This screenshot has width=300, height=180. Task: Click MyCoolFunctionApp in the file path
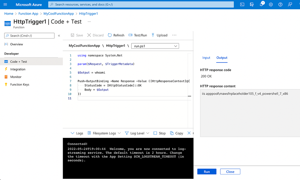(x=84, y=46)
